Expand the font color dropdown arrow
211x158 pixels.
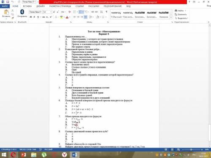click(x=70, y=17)
